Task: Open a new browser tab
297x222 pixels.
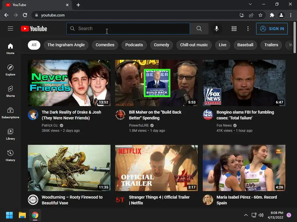Action: [x=78, y=5]
